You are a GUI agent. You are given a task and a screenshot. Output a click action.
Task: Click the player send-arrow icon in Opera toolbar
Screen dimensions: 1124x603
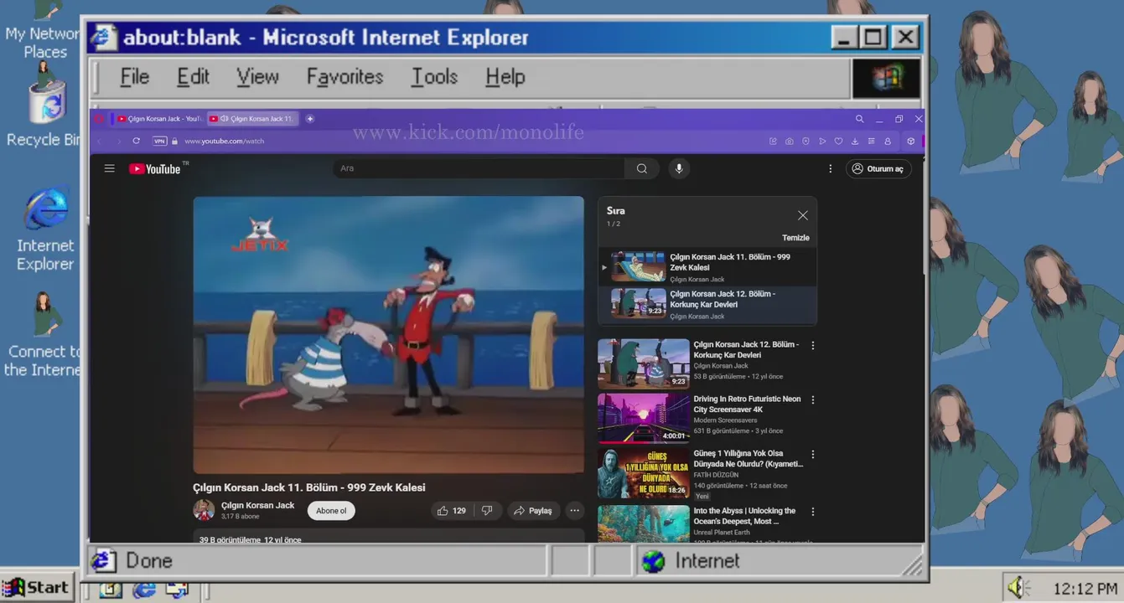tap(822, 142)
